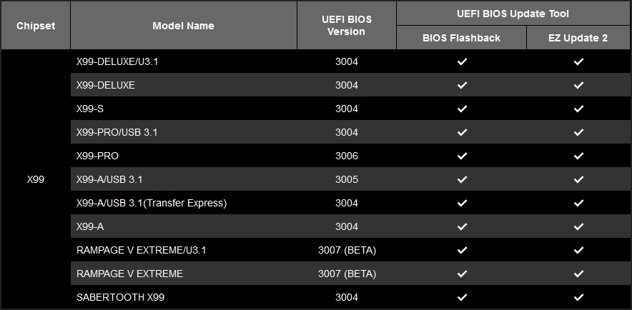Click EZ Update 2 checkmark for SABERTOOTH X99
Screen dimensions: 632x310
tap(578, 297)
